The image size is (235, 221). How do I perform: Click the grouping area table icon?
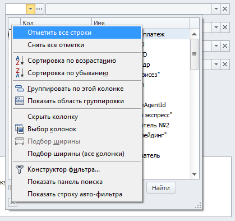click(20, 101)
